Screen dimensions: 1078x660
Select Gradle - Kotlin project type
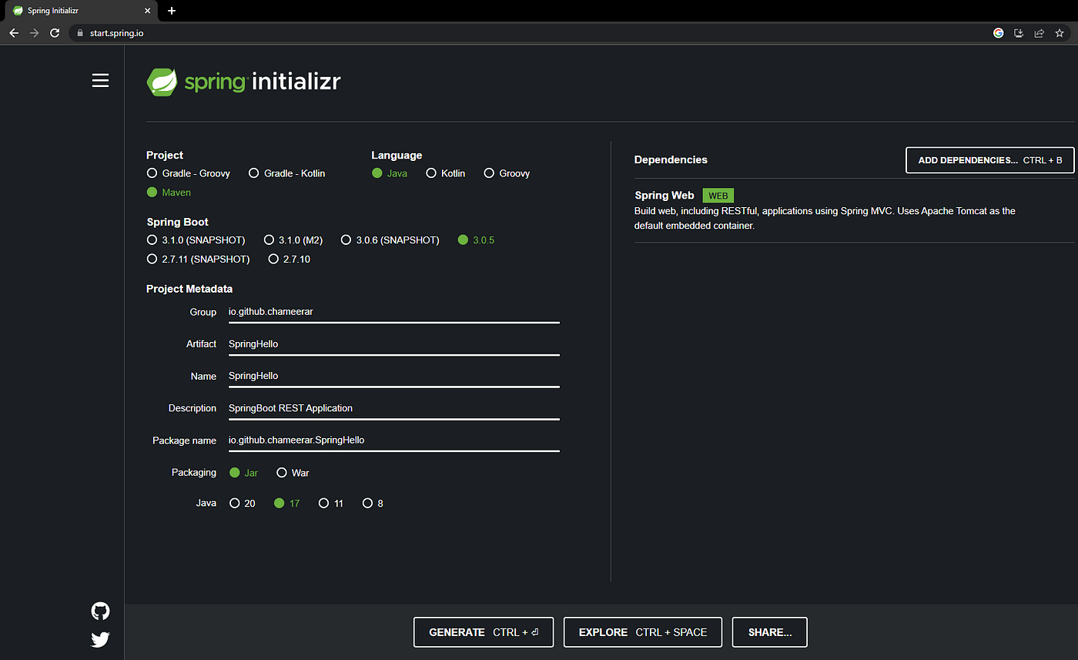click(287, 173)
